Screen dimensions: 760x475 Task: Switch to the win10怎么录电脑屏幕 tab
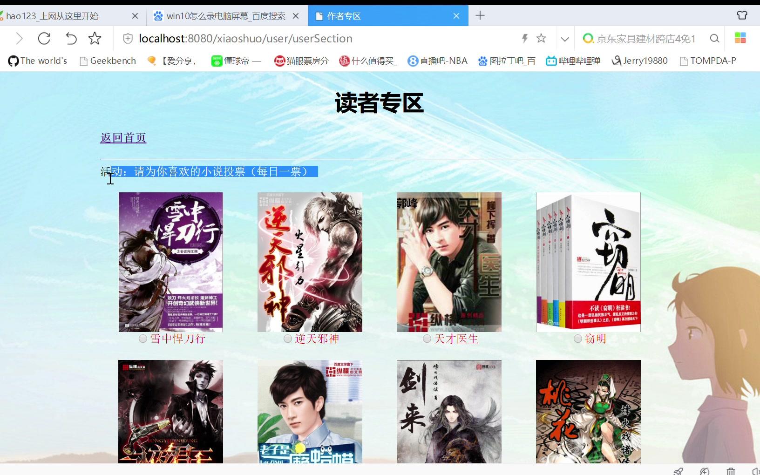coord(227,16)
